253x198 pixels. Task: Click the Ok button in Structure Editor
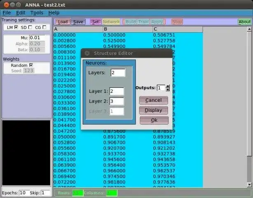154,120
